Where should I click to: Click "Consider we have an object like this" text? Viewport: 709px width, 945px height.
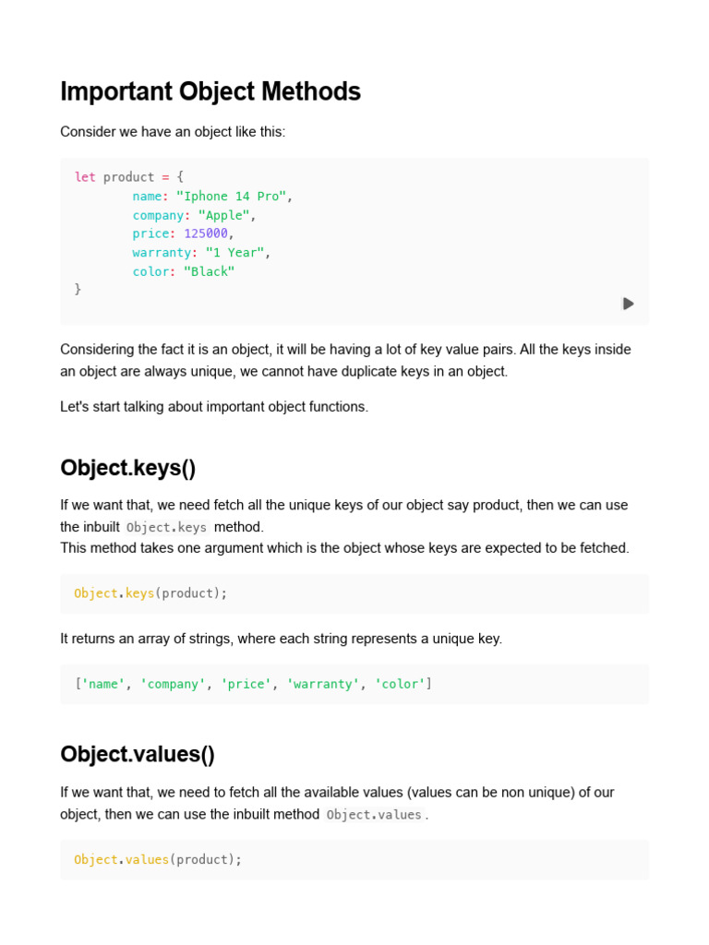173,132
